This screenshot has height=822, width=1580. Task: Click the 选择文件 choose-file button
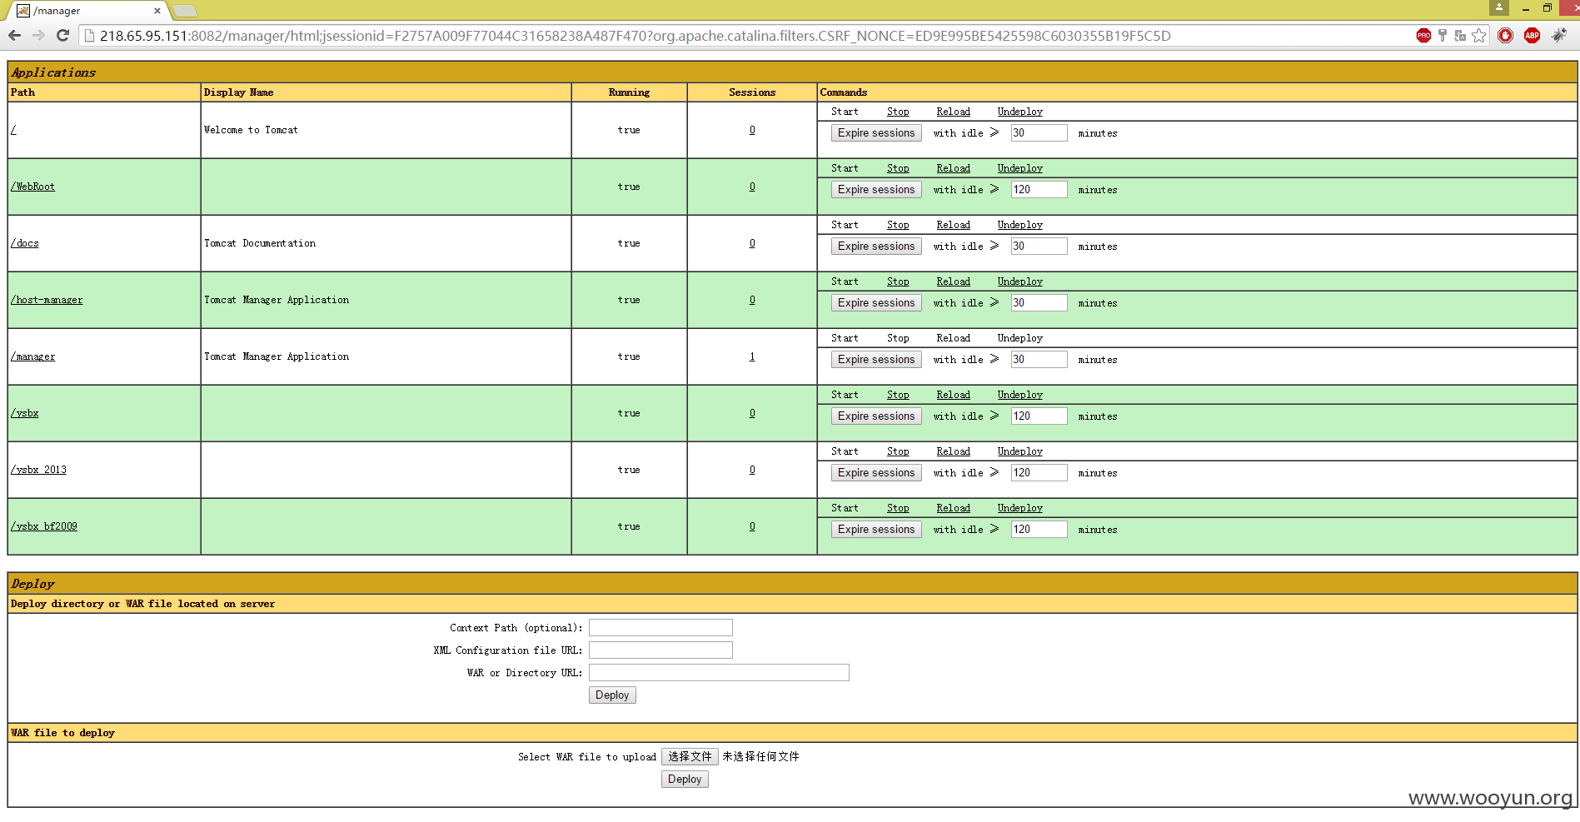pos(690,757)
